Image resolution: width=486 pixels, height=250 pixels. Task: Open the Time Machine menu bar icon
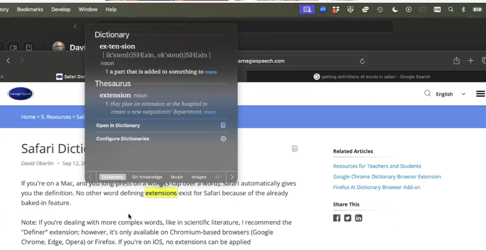(380, 10)
